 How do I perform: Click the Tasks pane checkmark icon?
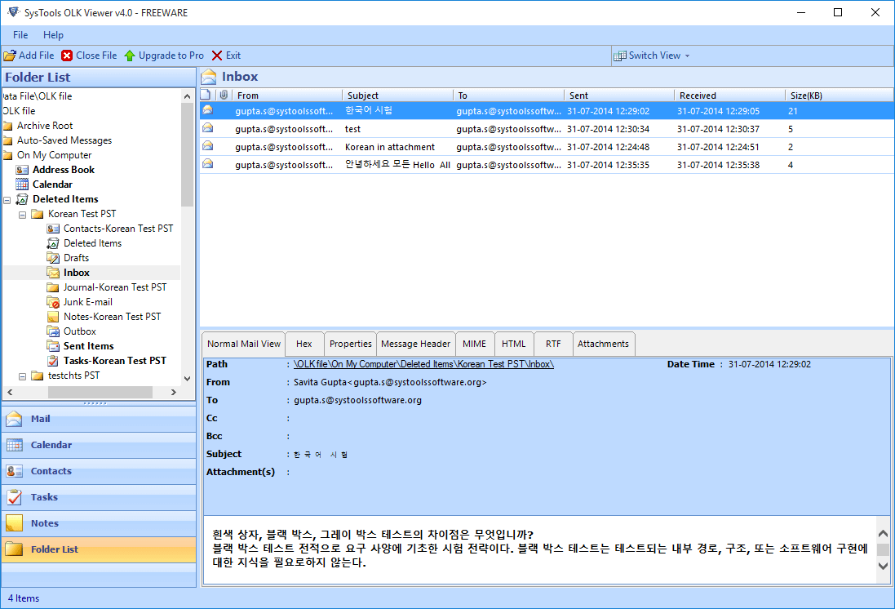click(14, 497)
